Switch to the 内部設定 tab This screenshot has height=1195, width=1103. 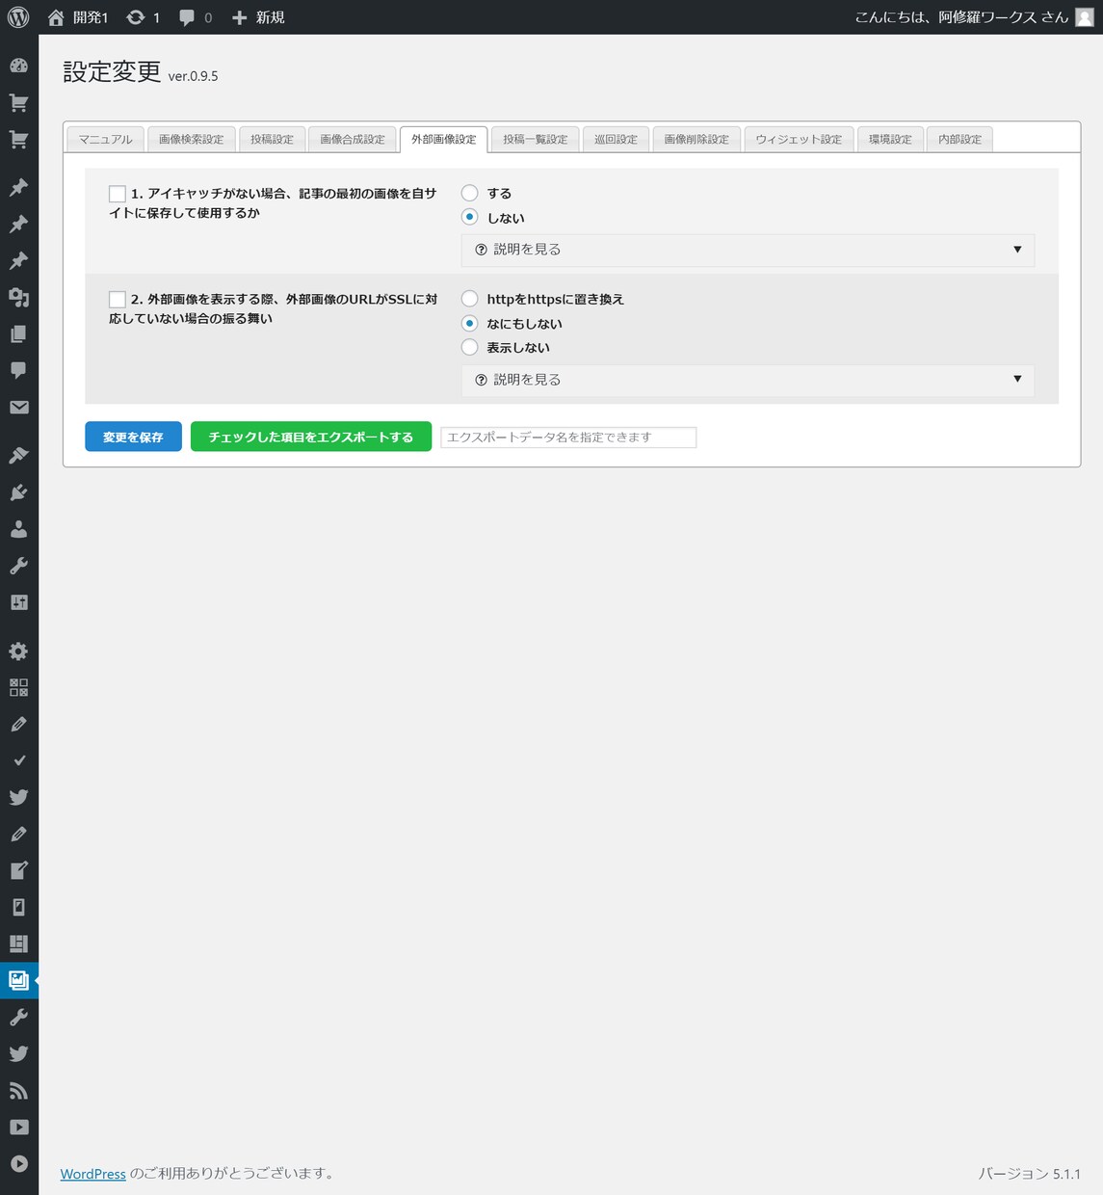[x=959, y=139]
